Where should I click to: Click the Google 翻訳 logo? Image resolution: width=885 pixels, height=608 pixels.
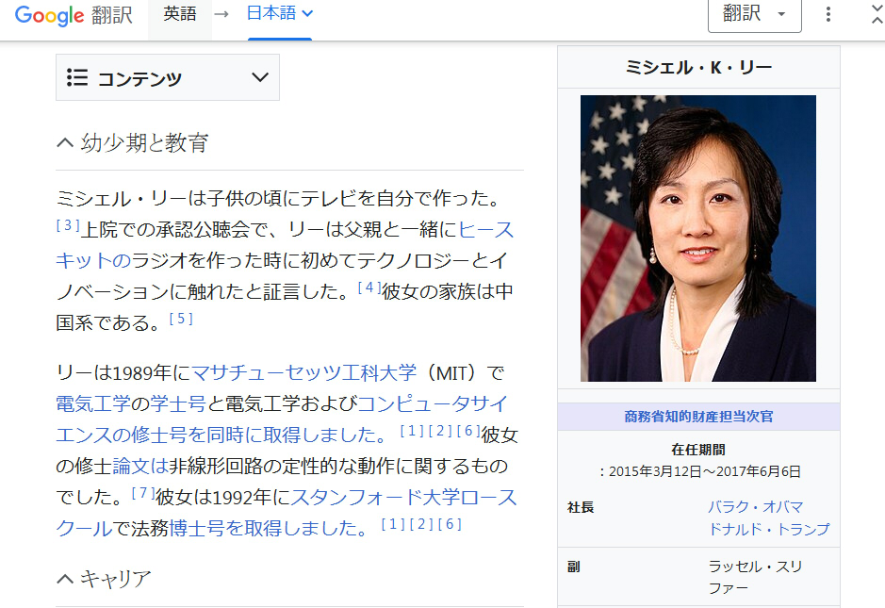(x=74, y=15)
